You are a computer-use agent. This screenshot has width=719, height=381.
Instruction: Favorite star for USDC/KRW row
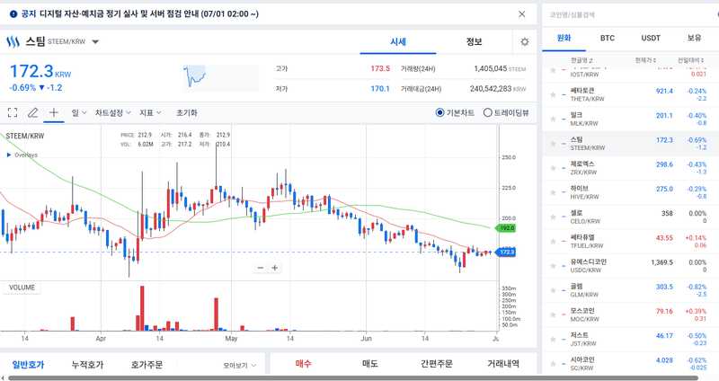tap(553, 266)
